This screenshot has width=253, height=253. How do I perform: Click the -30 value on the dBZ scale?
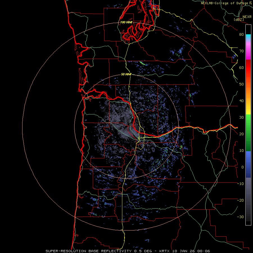point(240,217)
